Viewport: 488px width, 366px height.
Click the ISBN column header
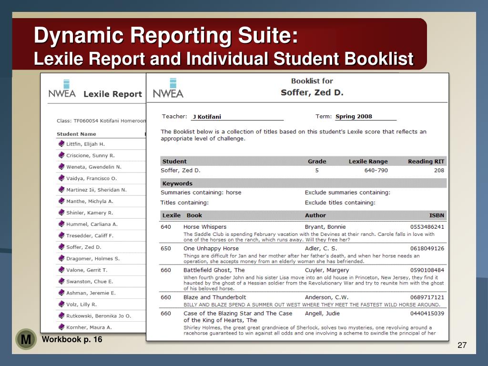(437, 215)
